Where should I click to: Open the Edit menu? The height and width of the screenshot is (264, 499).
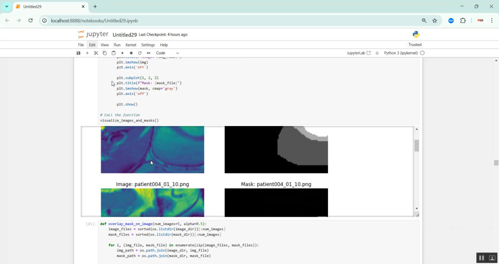pos(92,45)
